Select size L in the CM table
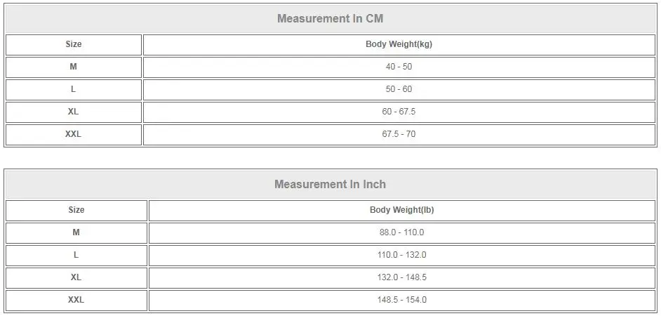 coord(74,89)
